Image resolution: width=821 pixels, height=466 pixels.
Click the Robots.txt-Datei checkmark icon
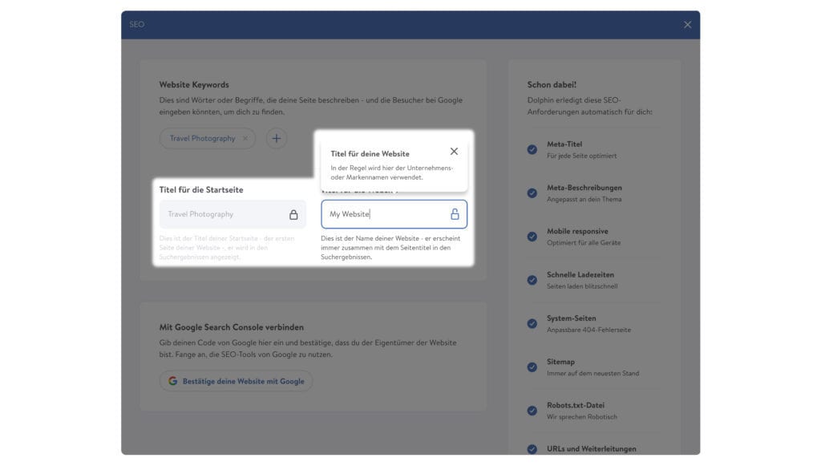[532, 410]
